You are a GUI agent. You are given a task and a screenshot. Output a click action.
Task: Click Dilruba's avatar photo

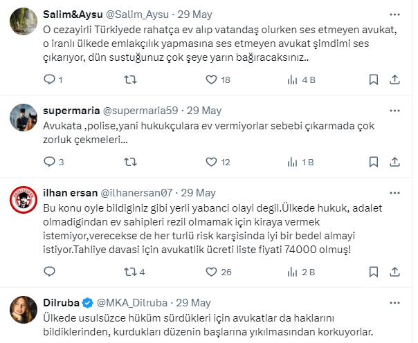(23, 310)
